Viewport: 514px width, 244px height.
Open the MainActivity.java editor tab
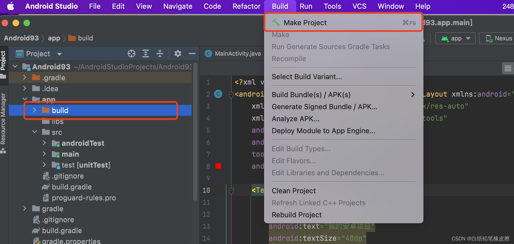[x=233, y=53]
